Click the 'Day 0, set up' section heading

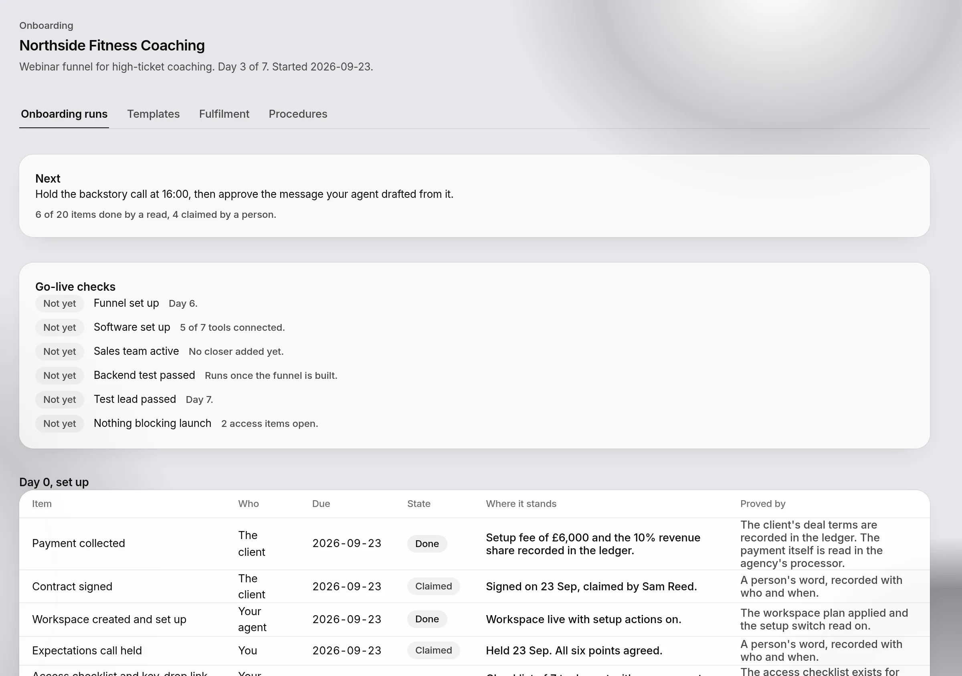[54, 482]
